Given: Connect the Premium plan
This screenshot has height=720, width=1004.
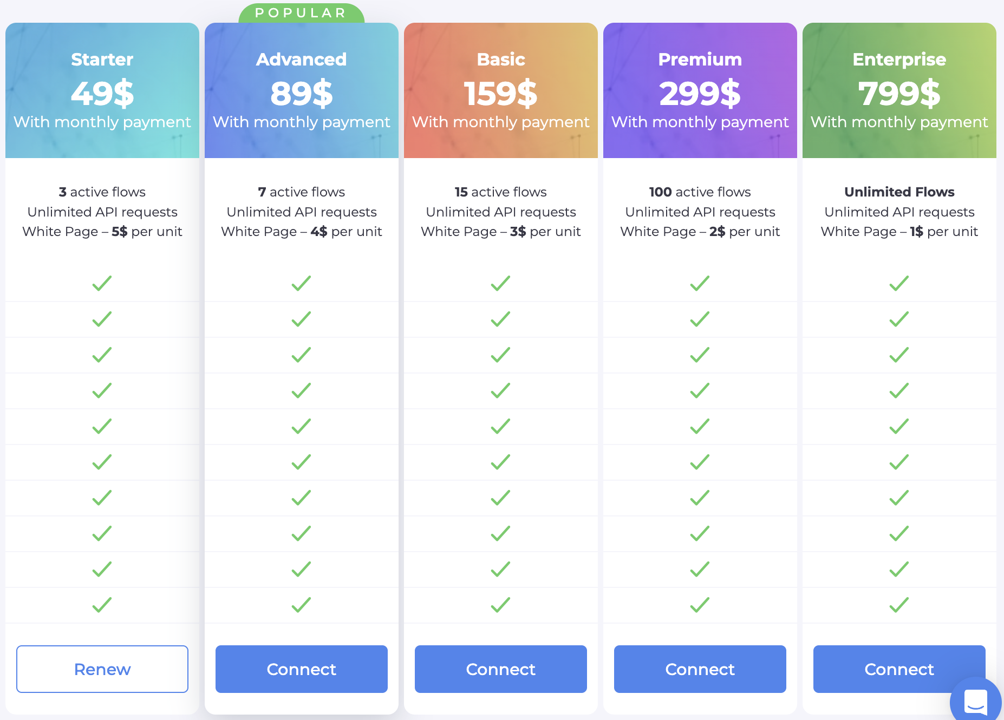Looking at the screenshot, I should point(700,669).
